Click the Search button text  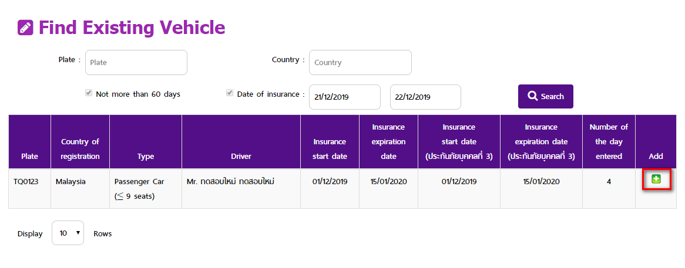click(x=552, y=96)
